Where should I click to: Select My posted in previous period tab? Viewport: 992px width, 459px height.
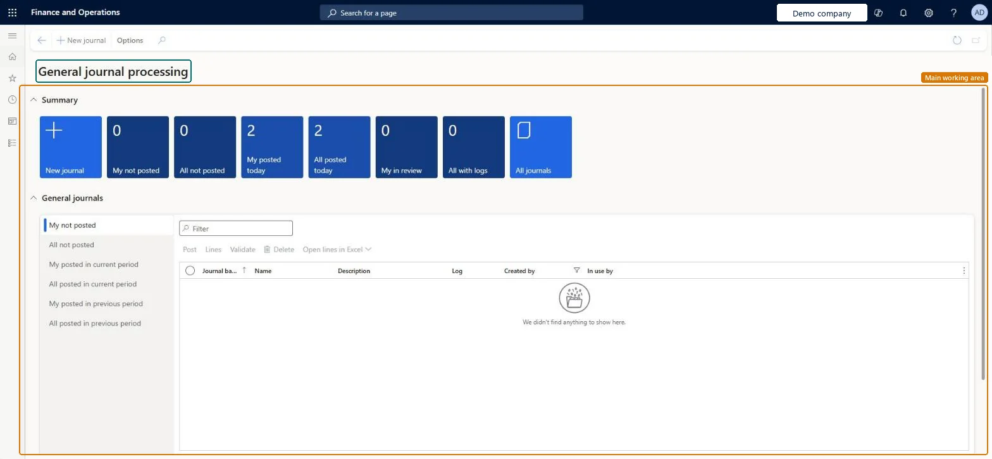tap(107, 304)
